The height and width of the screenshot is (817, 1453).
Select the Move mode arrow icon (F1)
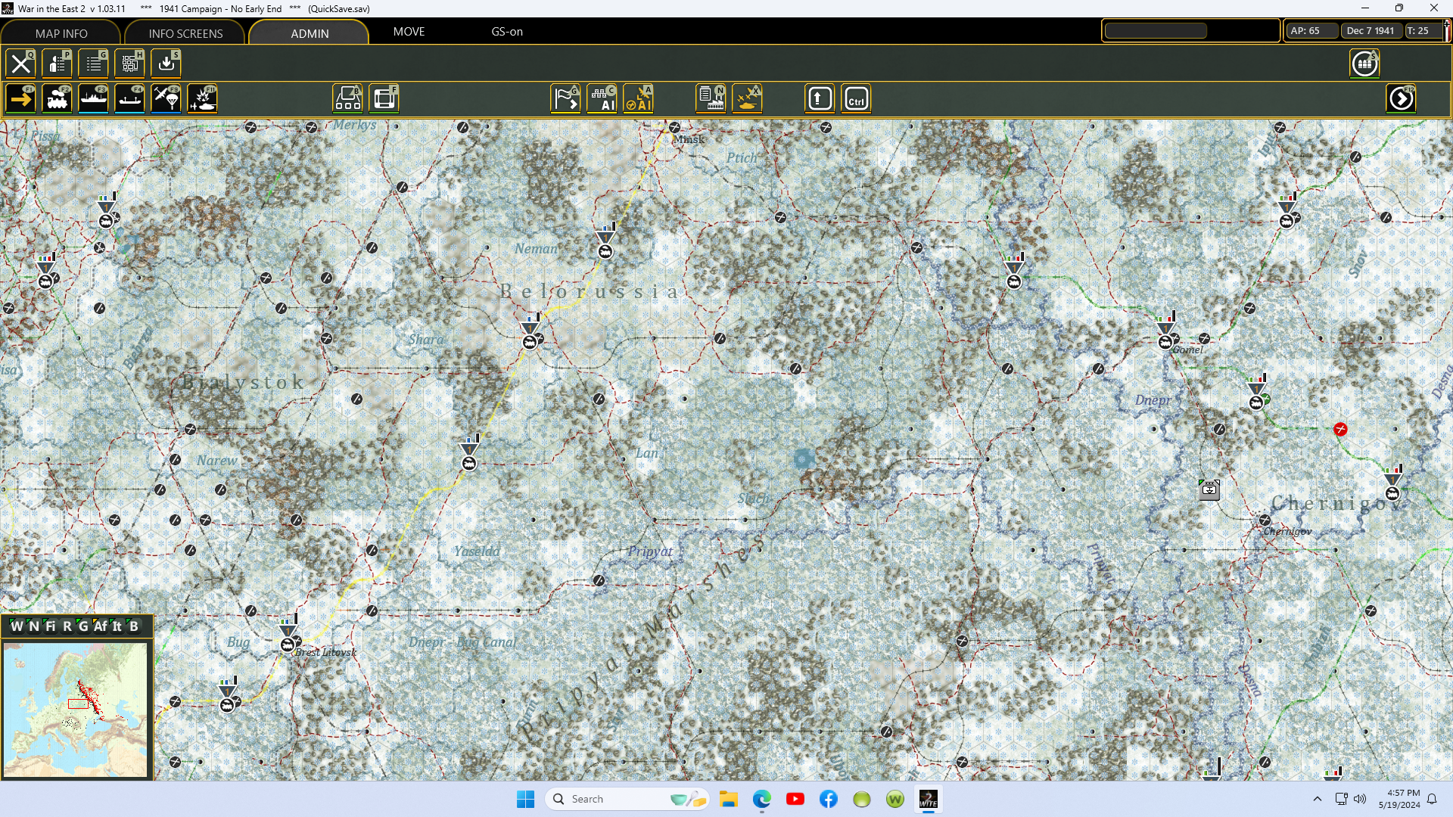(21, 99)
